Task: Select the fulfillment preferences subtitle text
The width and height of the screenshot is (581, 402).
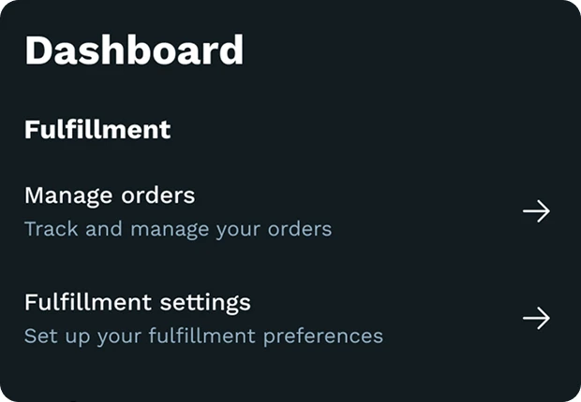Action: pyautogui.click(x=203, y=336)
